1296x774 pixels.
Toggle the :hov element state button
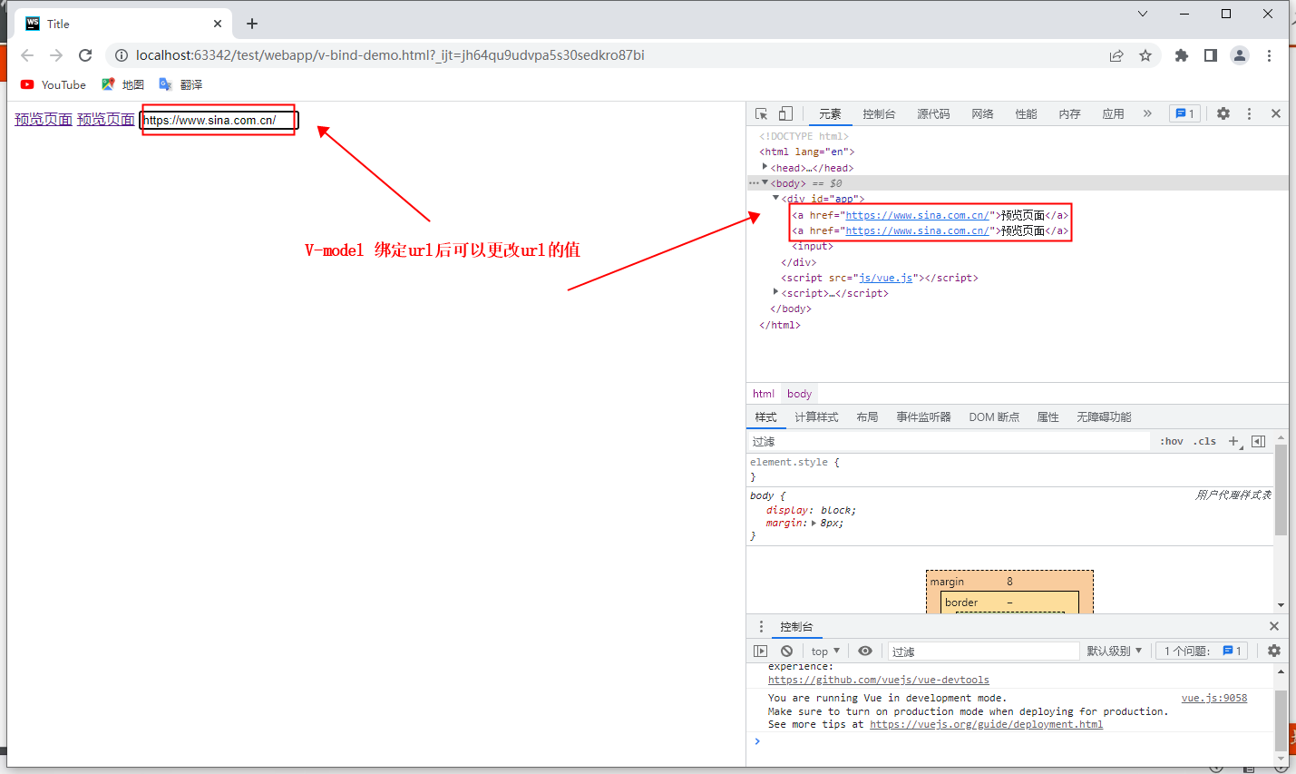[1172, 441]
